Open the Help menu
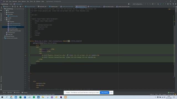Image resolution: width=177 pixels, height=99 pixels. point(43,1)
